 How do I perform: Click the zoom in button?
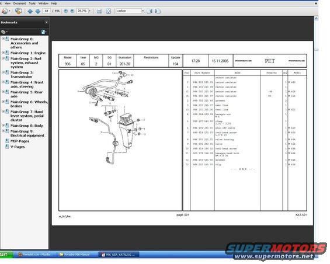72,11
